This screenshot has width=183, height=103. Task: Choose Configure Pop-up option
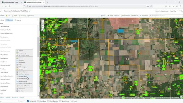pos(23,74)
